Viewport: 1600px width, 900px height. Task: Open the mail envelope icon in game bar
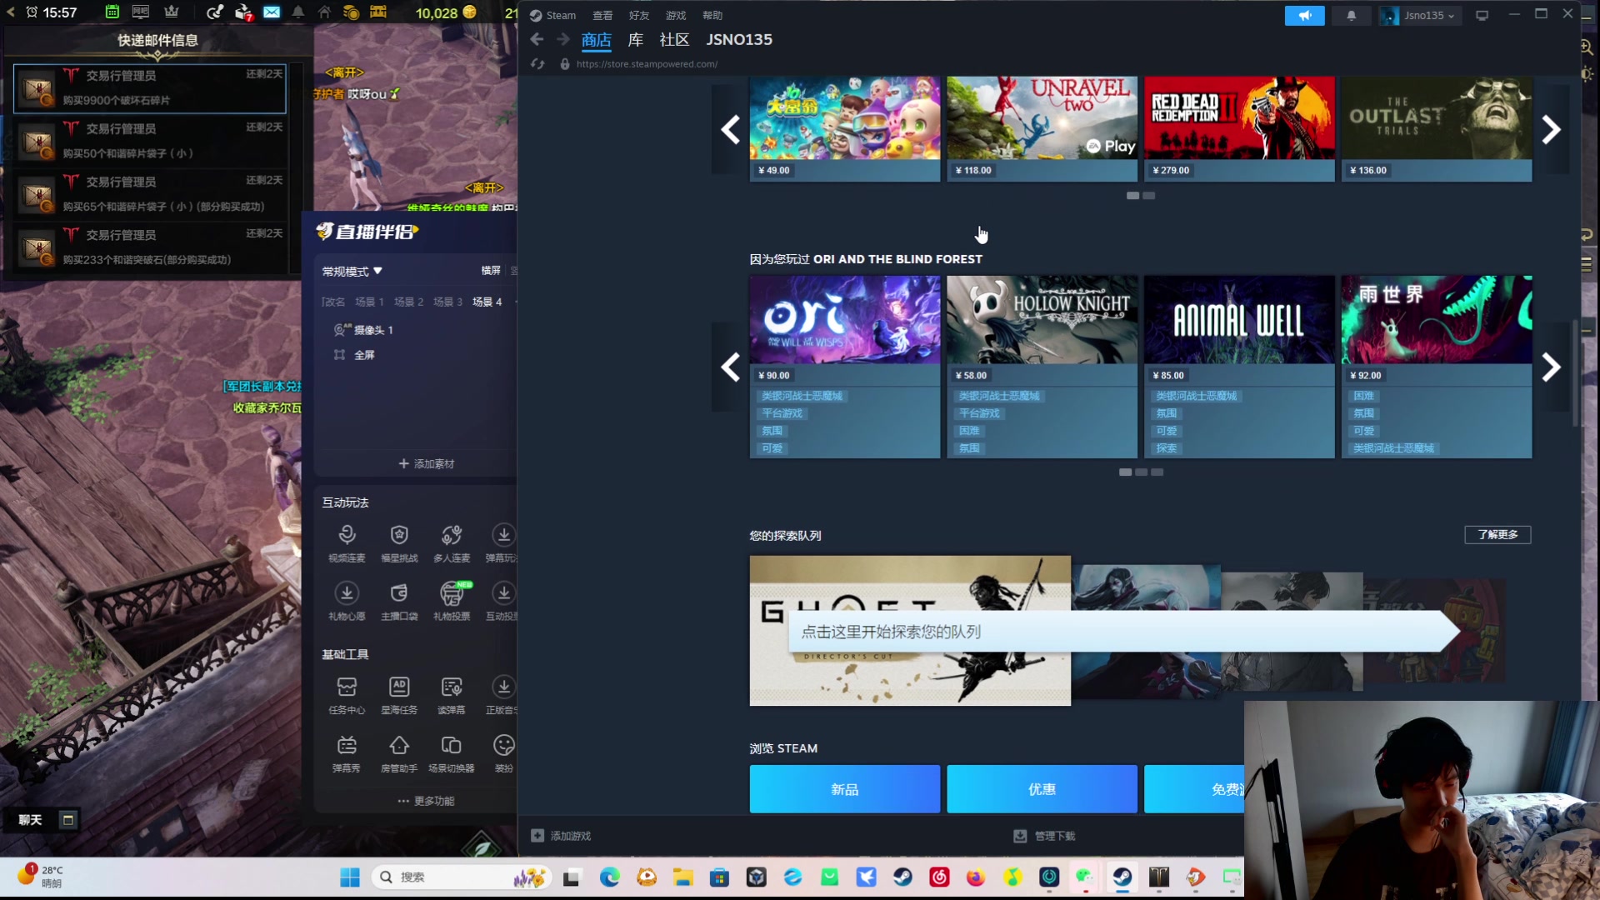tap(272, 12)
